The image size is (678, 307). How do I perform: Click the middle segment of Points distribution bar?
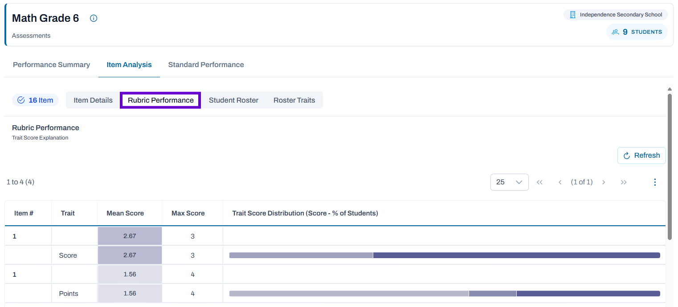click(493, 293)
